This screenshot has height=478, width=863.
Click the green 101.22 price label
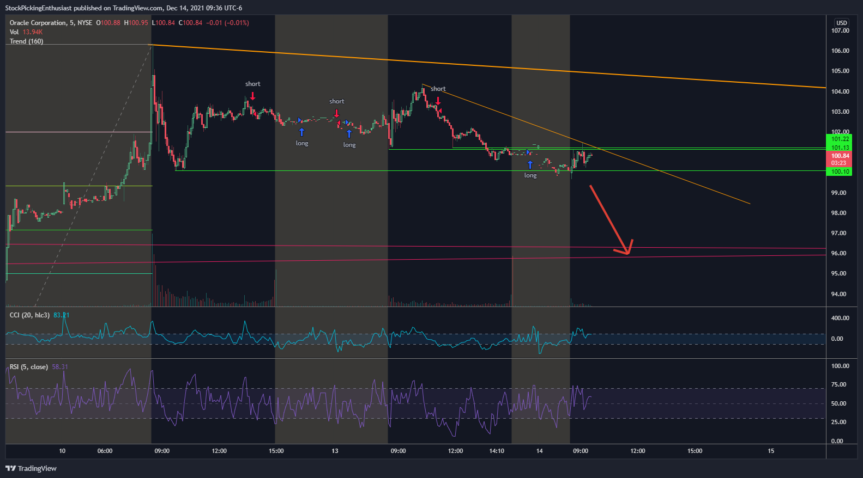point(840,139)
